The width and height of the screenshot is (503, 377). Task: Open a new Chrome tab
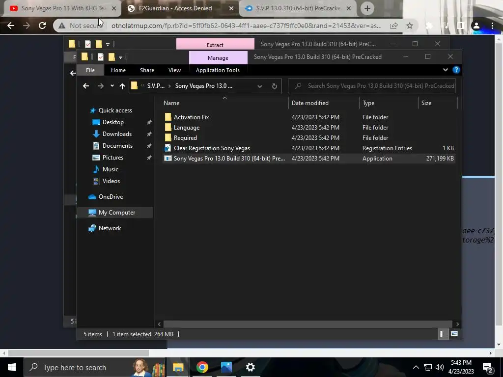(x=367, y=8)
